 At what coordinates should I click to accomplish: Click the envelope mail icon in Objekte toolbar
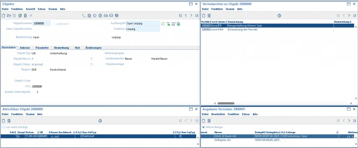pyautogui.click(x=111, y=16)
